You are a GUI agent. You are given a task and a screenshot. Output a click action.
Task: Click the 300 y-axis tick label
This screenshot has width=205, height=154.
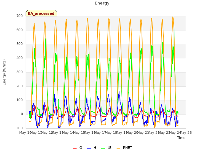pos(20,72)
